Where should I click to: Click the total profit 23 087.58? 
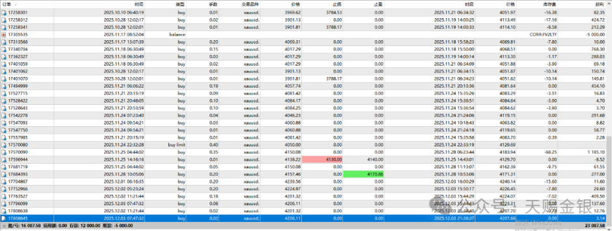[594, 225]
